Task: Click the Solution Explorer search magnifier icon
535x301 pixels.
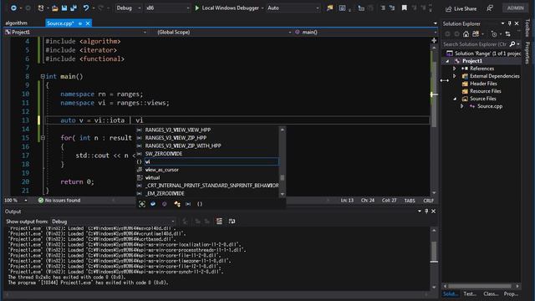Action: coord(512,44)
